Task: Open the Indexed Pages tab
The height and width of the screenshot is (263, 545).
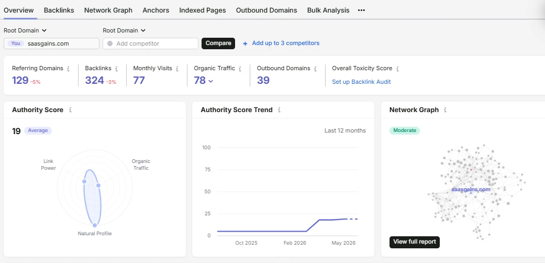Action: [x=202, y=10]
